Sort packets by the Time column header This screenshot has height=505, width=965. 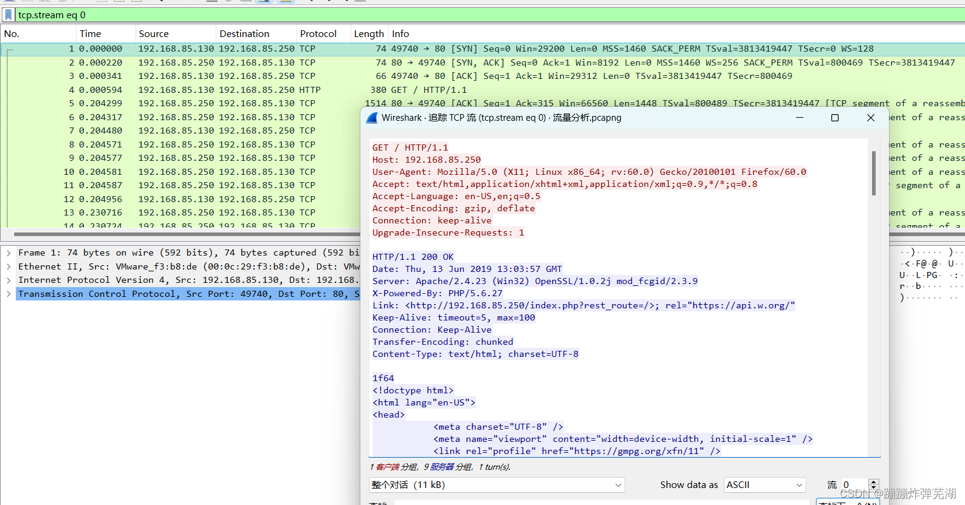tap(106, 34)
